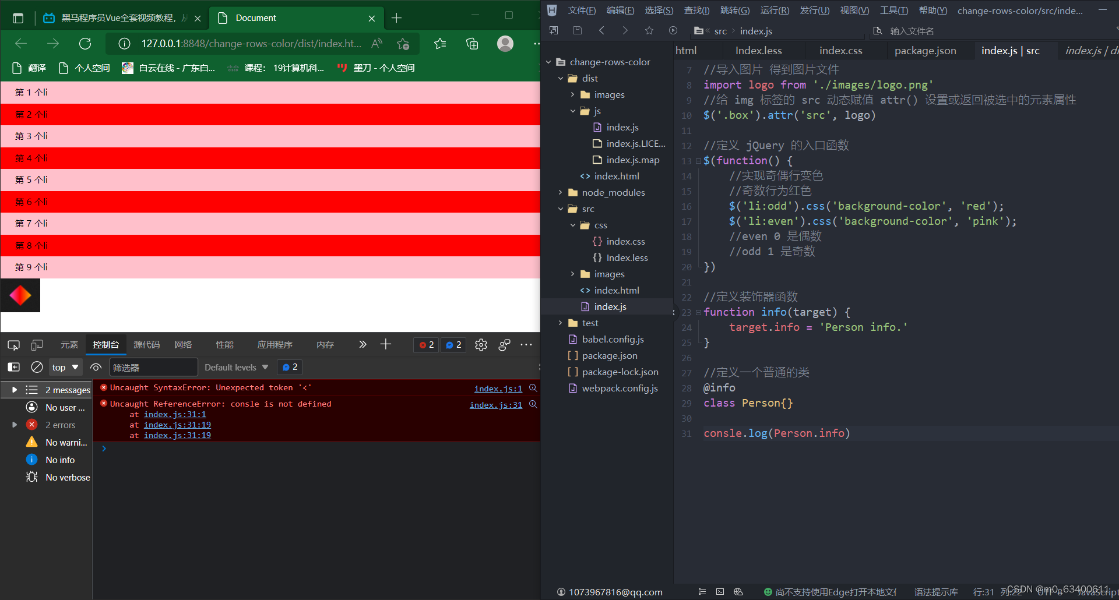1119x600 pixels.
Task: Click the save icon in HBuilderX toolbar
Action: pyautogui.click(x=578, y=30)
